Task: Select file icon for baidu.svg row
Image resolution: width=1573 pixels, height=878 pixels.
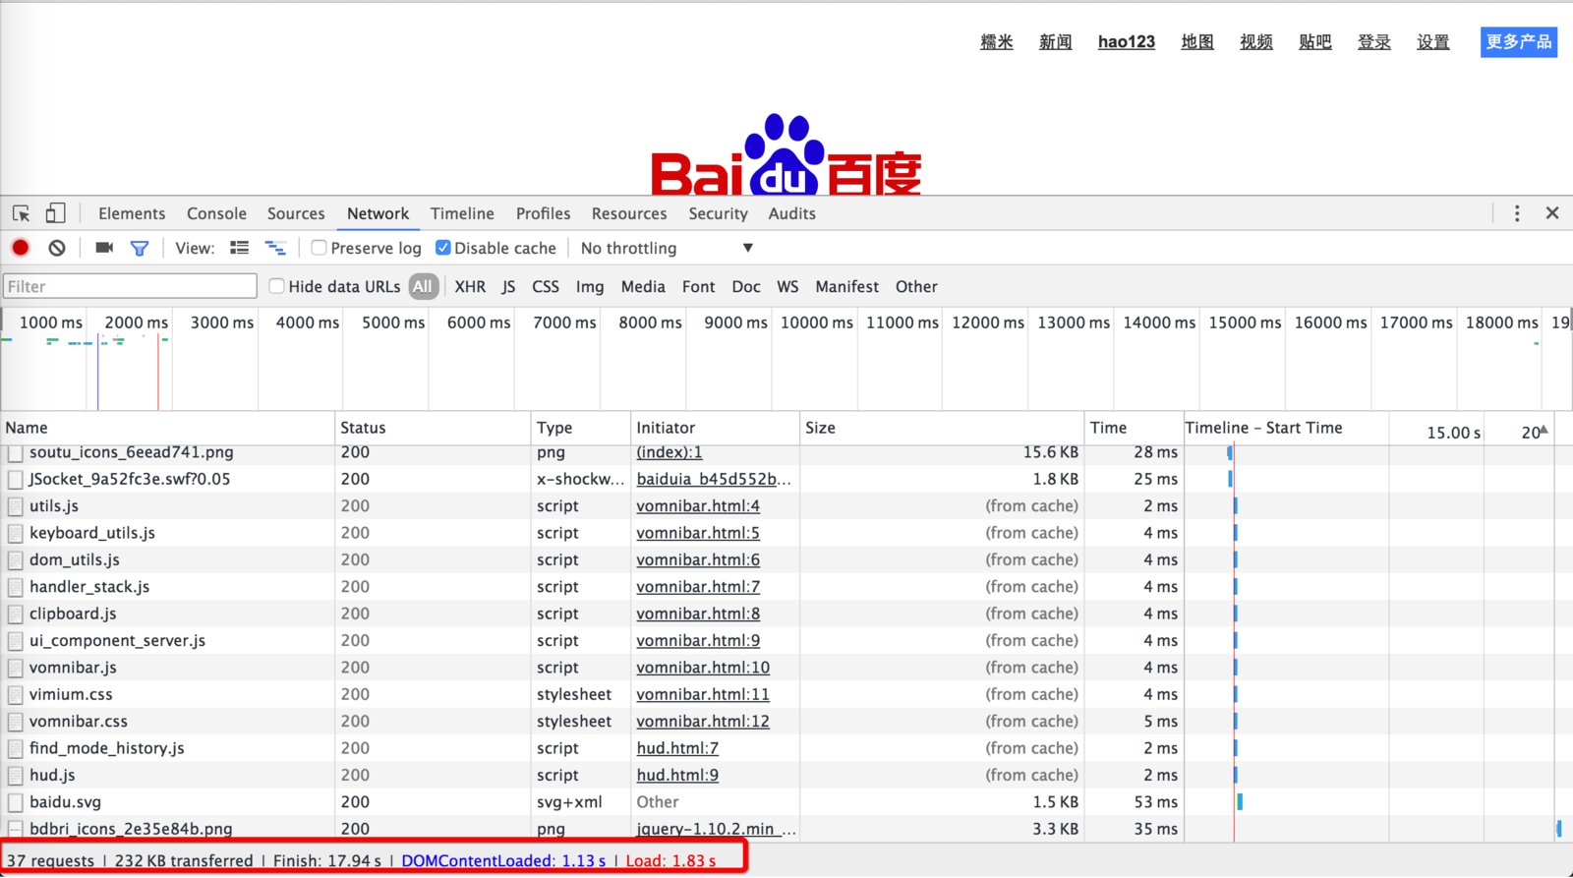Action: [15, 802]
